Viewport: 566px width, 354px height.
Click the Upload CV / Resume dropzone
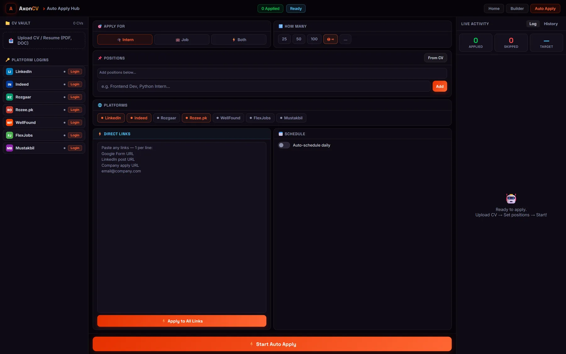(44, 41)
